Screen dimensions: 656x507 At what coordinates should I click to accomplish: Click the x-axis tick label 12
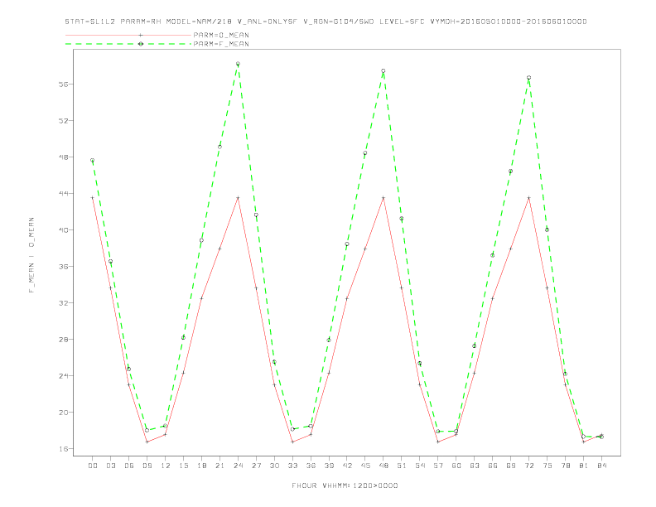coord(166,466)
